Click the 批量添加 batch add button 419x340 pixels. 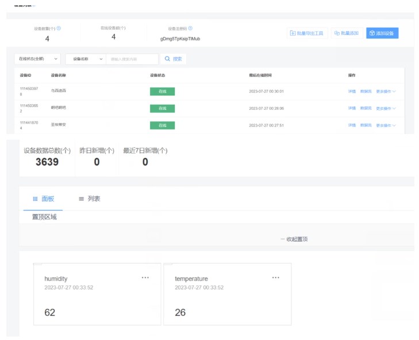(347, 33)
